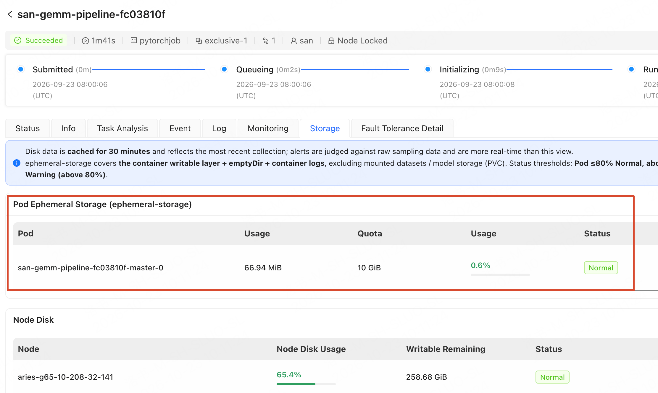
Task: Switch to the Info tab
Action: click(68, 128)
